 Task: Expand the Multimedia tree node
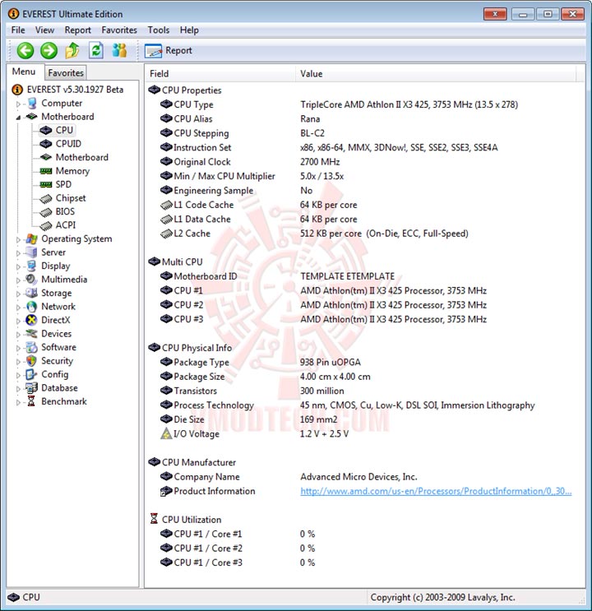click(x=18, y=280)
